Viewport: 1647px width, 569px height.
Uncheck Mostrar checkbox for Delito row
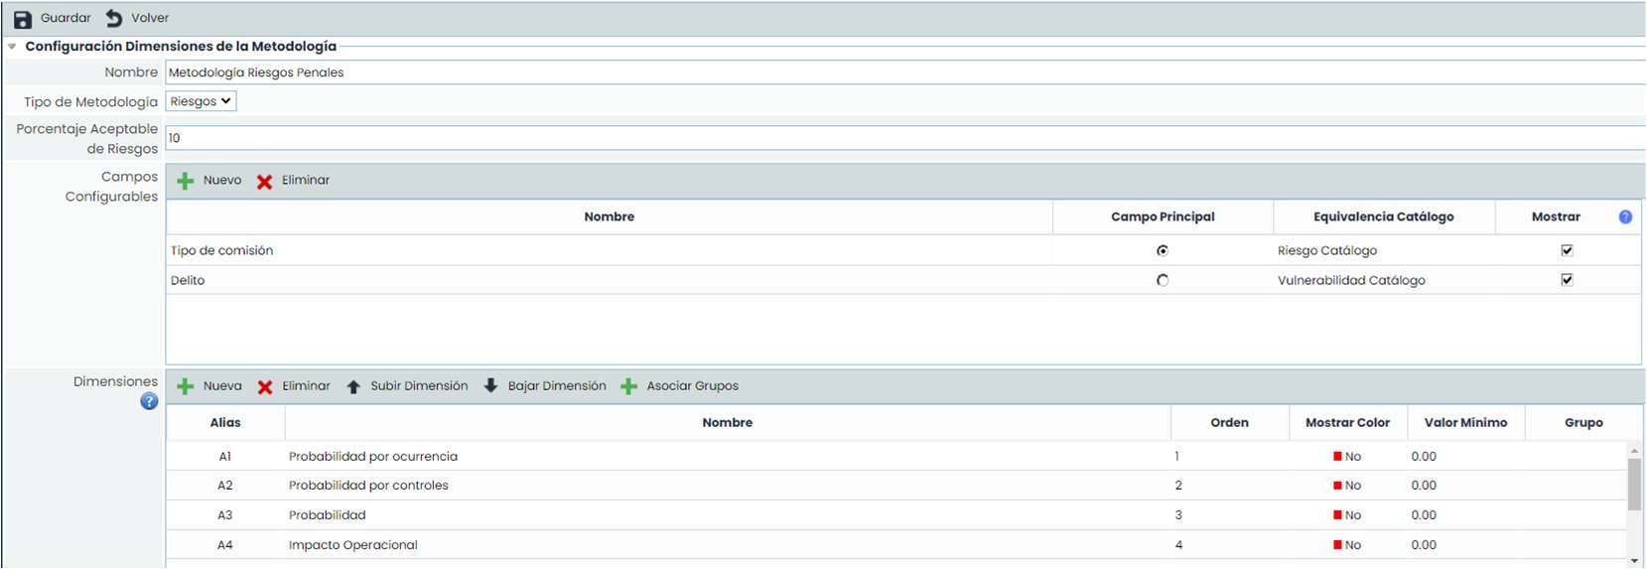[1567, 280]
